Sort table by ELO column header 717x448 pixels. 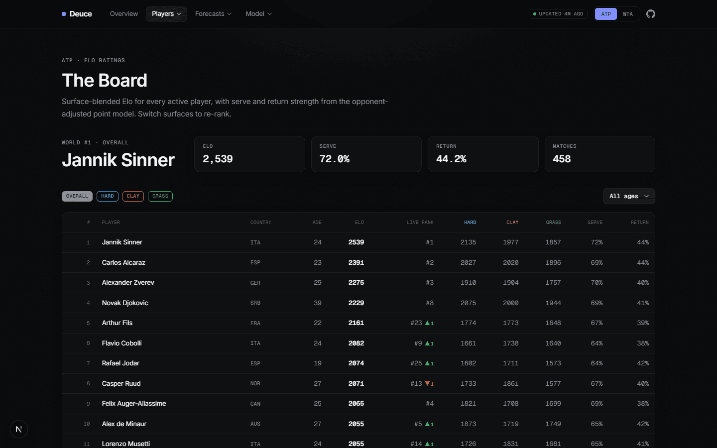pos(359,223)
